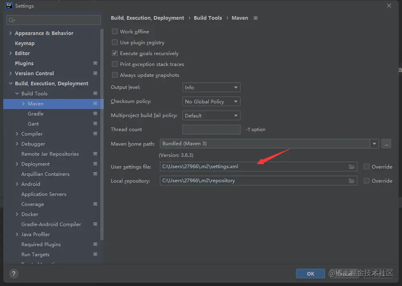Open the Checksum policy dropdown

(x=211, y=101)
